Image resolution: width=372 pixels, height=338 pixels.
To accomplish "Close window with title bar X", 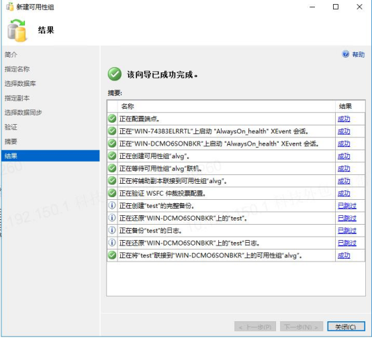I will click(359, 7).
